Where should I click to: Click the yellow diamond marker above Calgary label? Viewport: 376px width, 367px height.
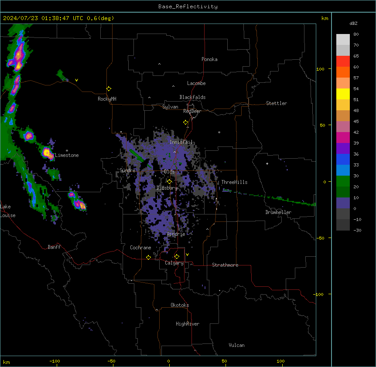coord(177,257)
